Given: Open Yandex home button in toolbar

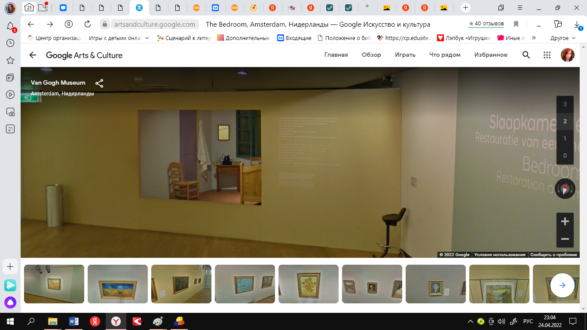Looking at the screenshot, I should [x=68, y=24].
